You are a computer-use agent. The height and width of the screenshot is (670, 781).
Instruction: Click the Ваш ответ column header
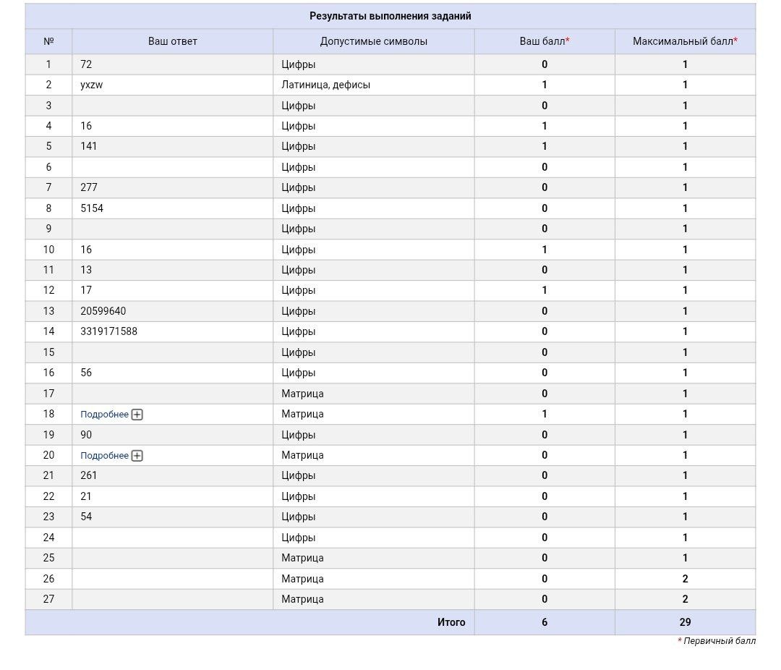pos(172,41)
